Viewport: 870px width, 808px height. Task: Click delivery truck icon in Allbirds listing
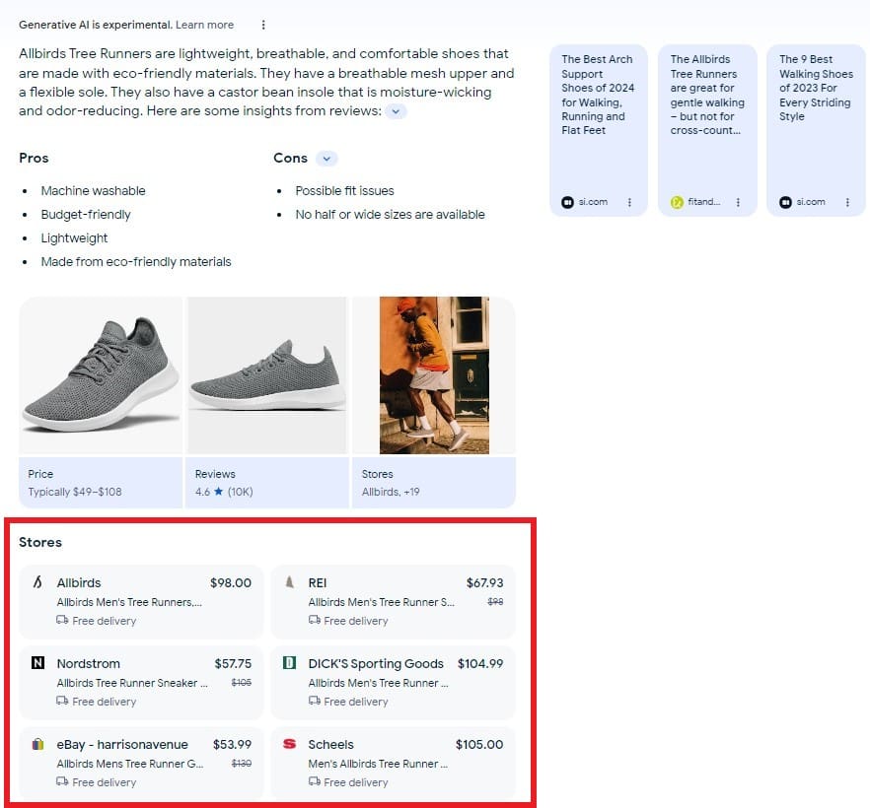click(x=62, y=620)
